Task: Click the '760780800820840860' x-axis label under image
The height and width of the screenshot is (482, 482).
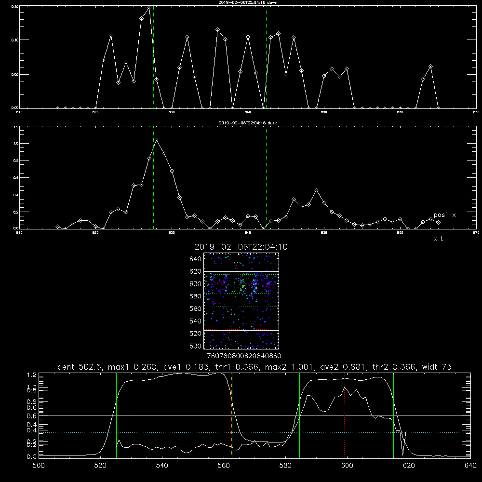Action: click(x=244, y=356)
